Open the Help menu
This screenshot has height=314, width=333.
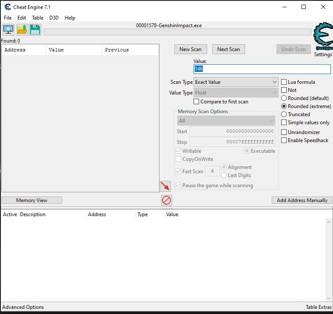click(70, 17)
